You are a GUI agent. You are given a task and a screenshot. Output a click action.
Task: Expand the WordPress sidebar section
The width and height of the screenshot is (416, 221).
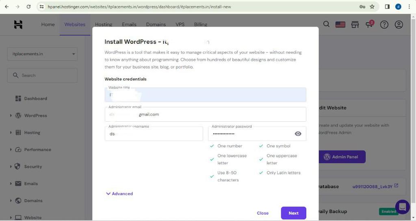35,116
